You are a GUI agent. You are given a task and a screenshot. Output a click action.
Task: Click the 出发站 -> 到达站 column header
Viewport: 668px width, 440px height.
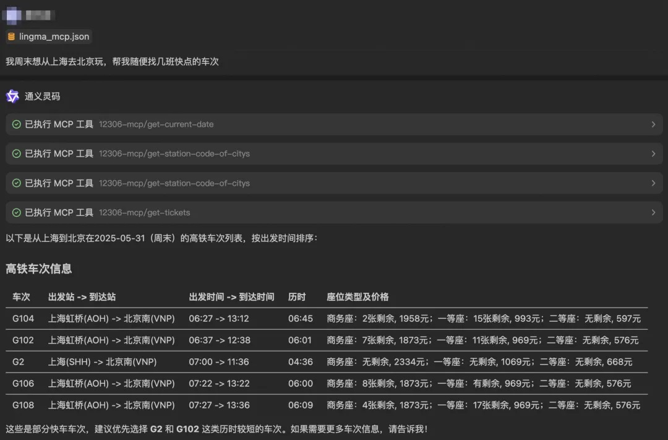tap(82, 297)
